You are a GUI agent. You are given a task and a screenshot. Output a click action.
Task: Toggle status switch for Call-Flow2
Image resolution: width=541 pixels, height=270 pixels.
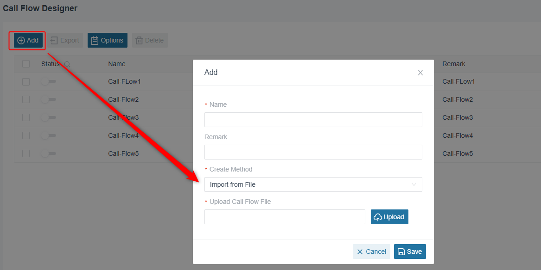coord(48,99)
